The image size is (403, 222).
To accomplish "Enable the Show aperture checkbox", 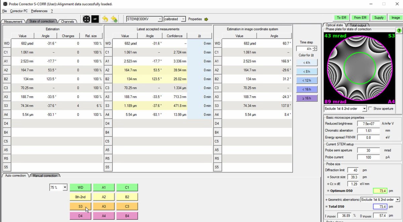I will pos(370,109).
